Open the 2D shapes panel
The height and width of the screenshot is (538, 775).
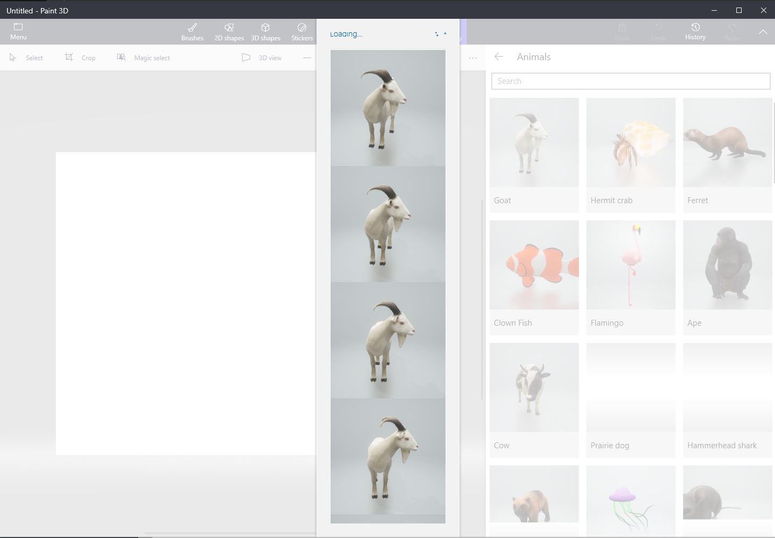coord(229,32)
